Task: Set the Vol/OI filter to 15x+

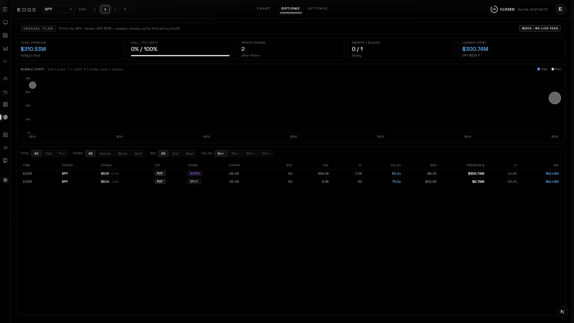Action: [235, 153]
